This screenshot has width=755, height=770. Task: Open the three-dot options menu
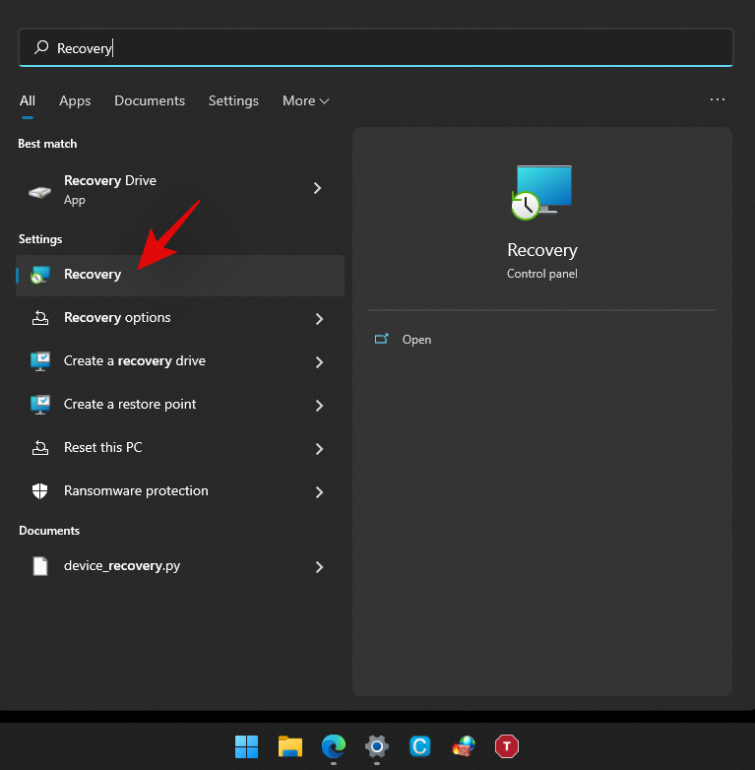point(717,100)
